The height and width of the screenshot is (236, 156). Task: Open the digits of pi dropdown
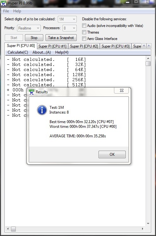click(67, 19)
